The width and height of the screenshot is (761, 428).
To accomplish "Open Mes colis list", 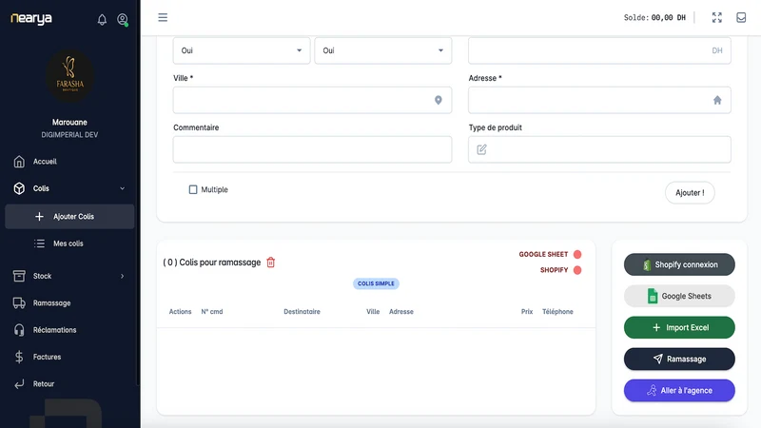I will (x=69, y=243).
